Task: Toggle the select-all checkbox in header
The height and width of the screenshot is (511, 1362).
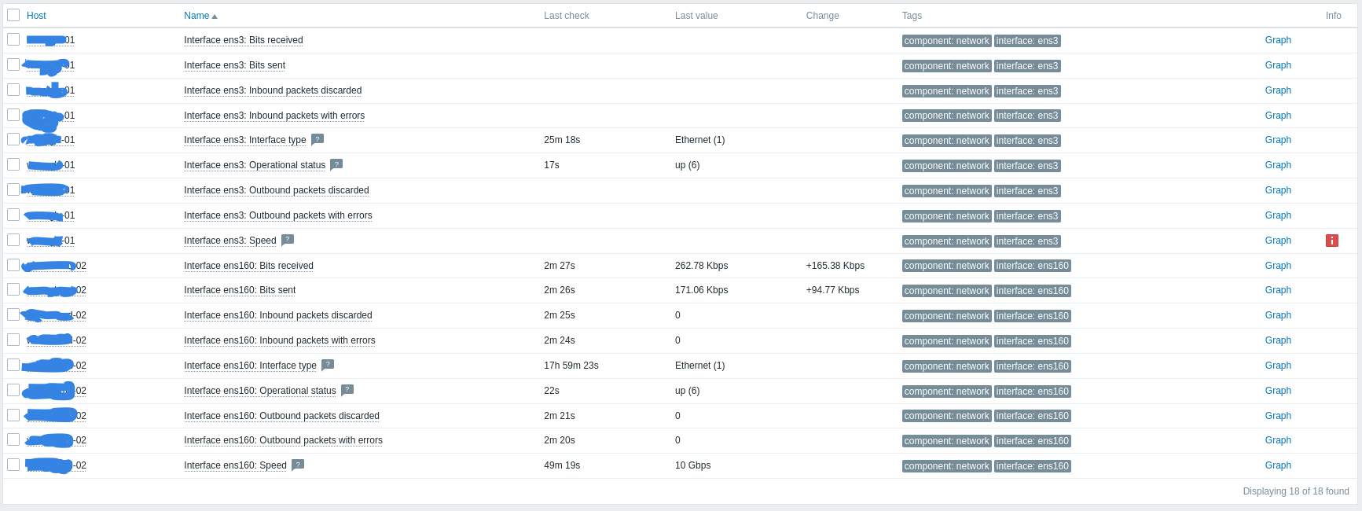Action: click(x=13, y=15)
